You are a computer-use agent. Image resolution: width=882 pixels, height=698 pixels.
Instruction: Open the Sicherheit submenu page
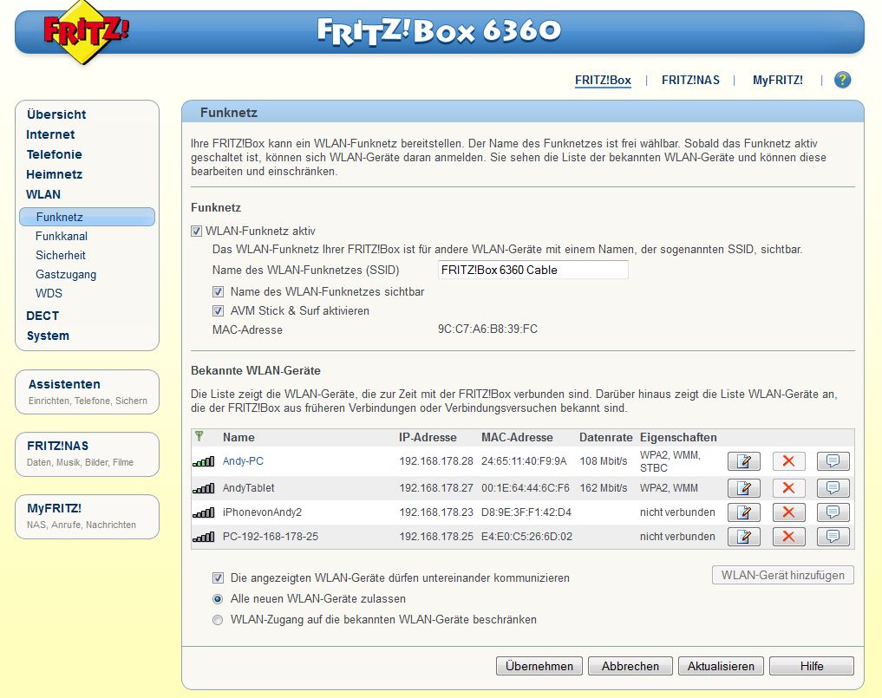click(61, 255)
